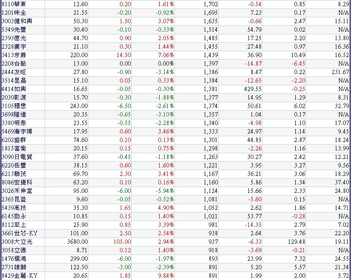Open stock 2393億光
This screenshot has width=352, height=280.
click(x=14, y=38)
